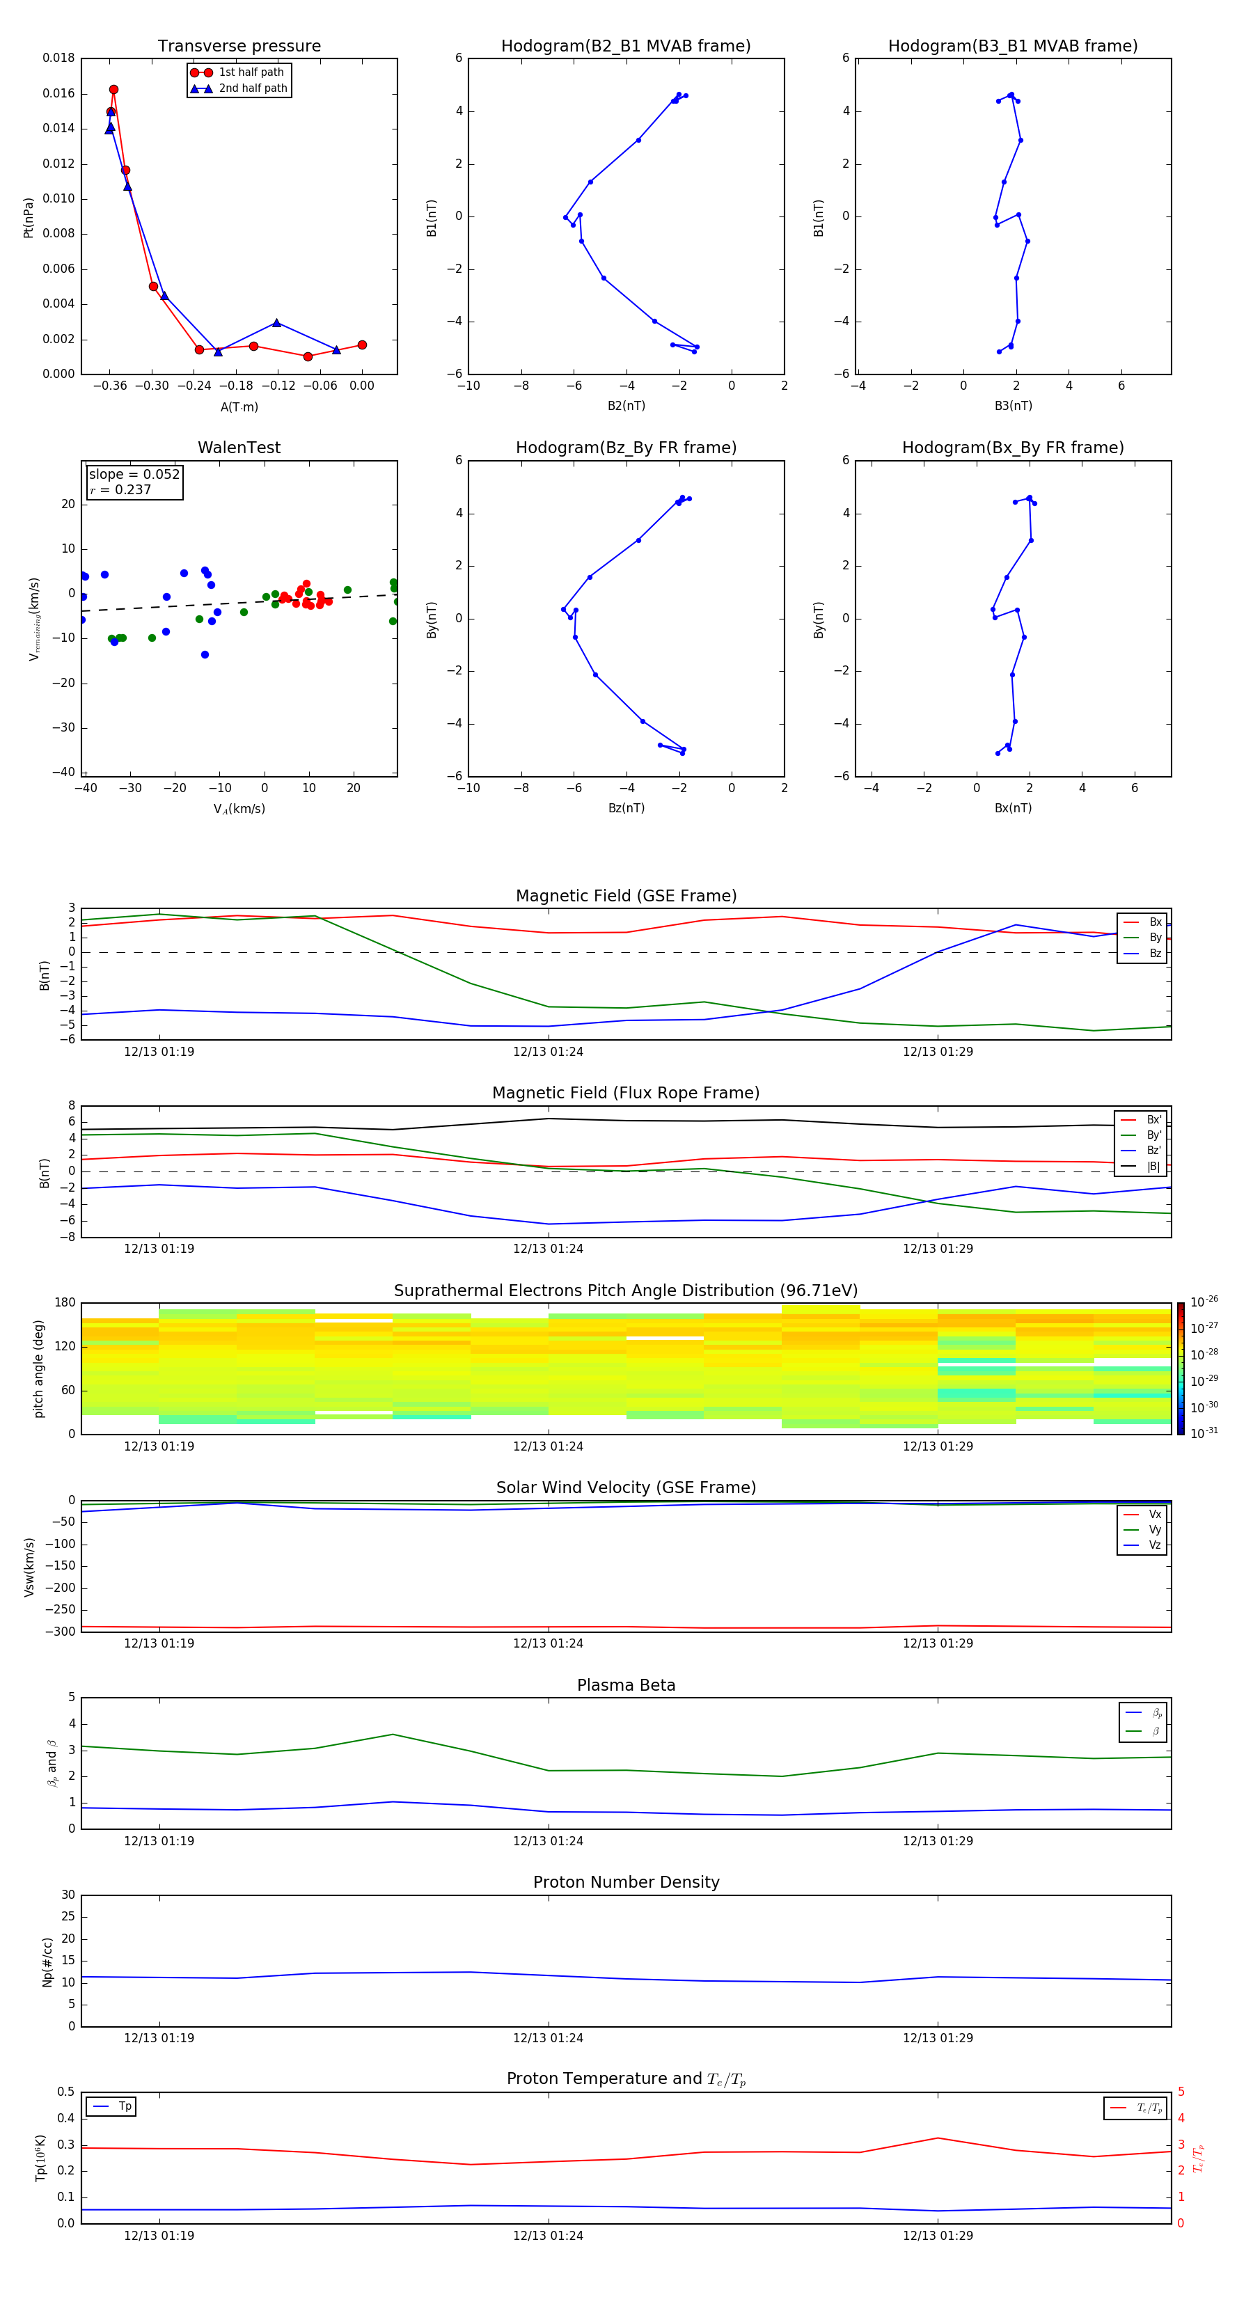Click the 'Solar Wind Velocity (GSE Frame)' title

(x=626, y=1487)
